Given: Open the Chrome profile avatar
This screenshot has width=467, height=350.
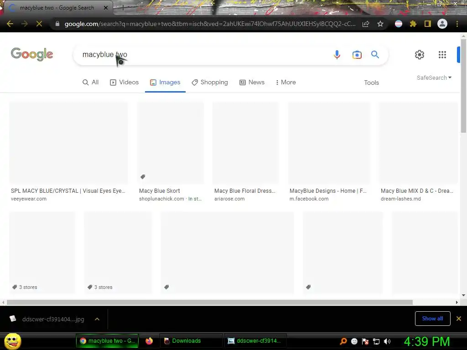Looking at the screenshot, I should pyautogui.click(x=442, y=24).
